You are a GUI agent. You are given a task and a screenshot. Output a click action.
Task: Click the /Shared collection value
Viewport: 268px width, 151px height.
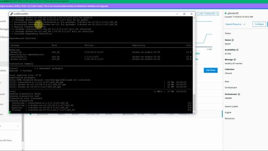click(228, 73)
